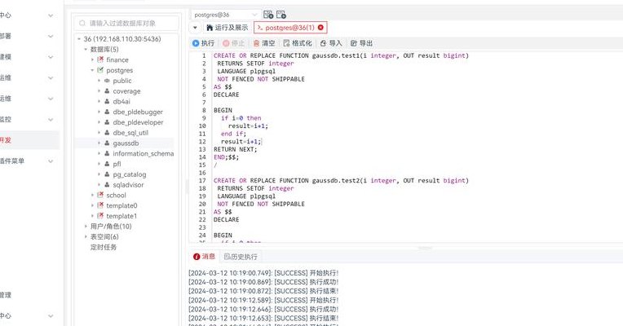The height and width of the screenshot is (326, 623).
Task: Expand the 建模 sidebar menu chevron
Action: (51, 57)
